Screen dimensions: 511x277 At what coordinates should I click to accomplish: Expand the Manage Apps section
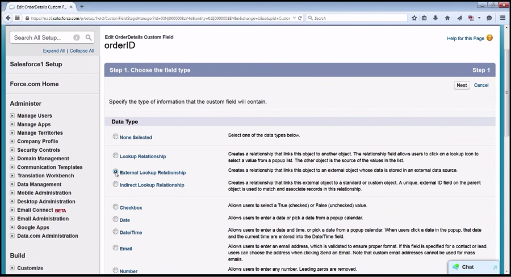(12, 124)
